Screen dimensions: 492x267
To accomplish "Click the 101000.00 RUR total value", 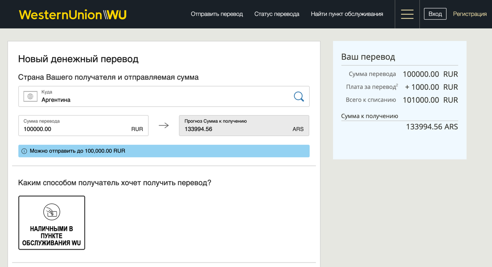I will 430,100.
